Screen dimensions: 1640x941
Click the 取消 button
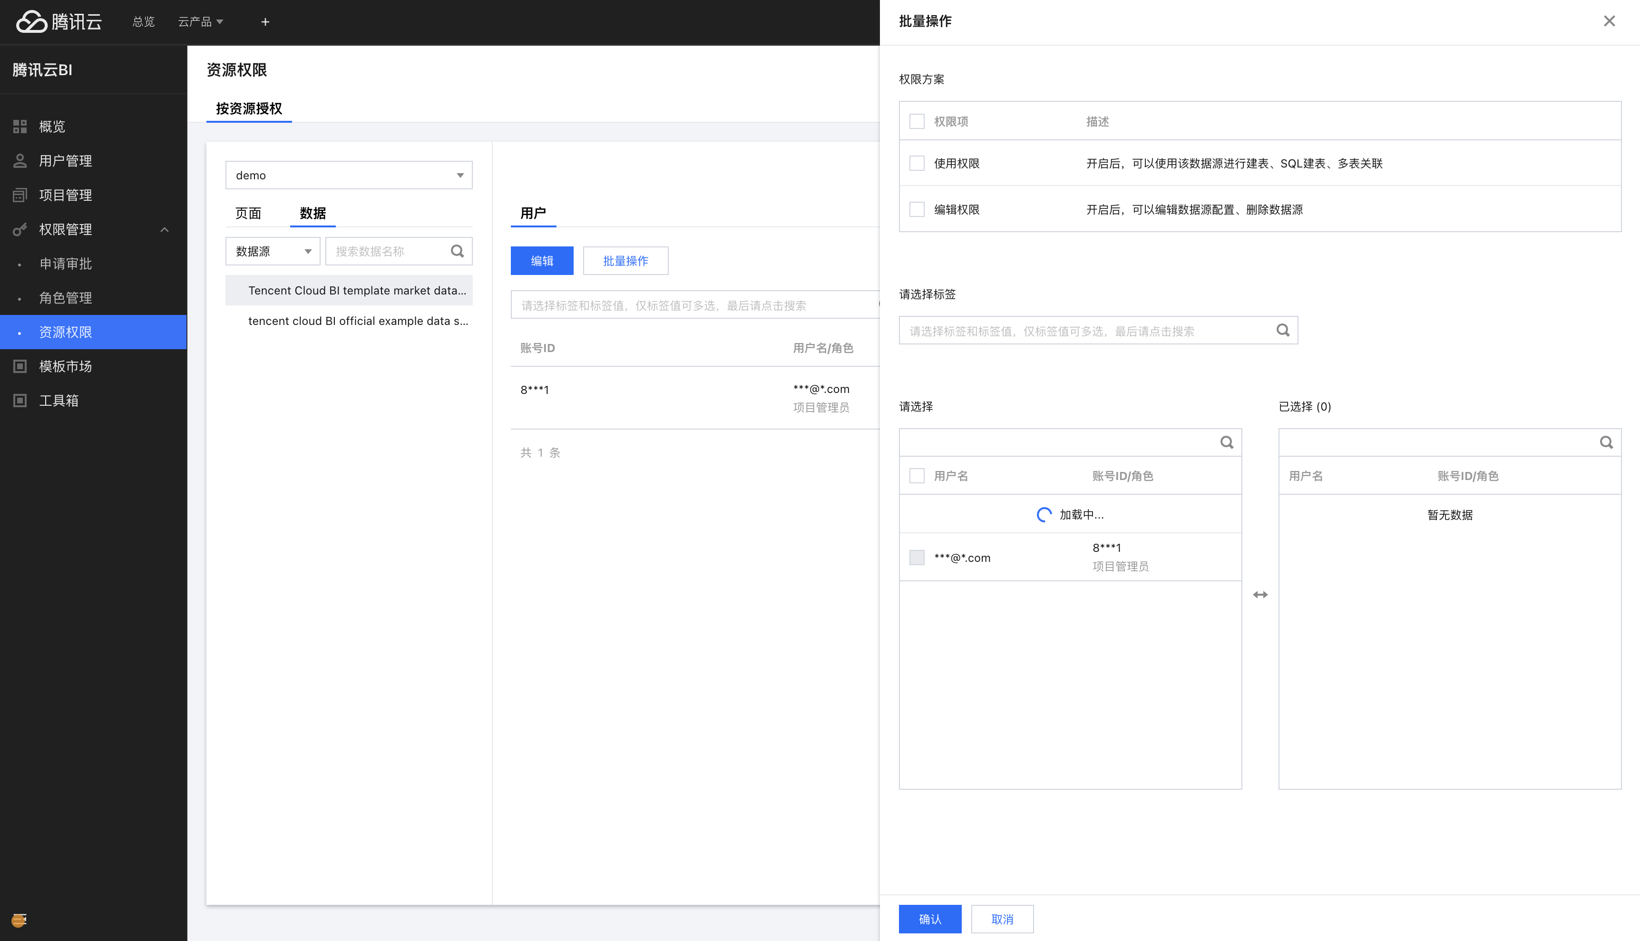(x=1002, y=919)
